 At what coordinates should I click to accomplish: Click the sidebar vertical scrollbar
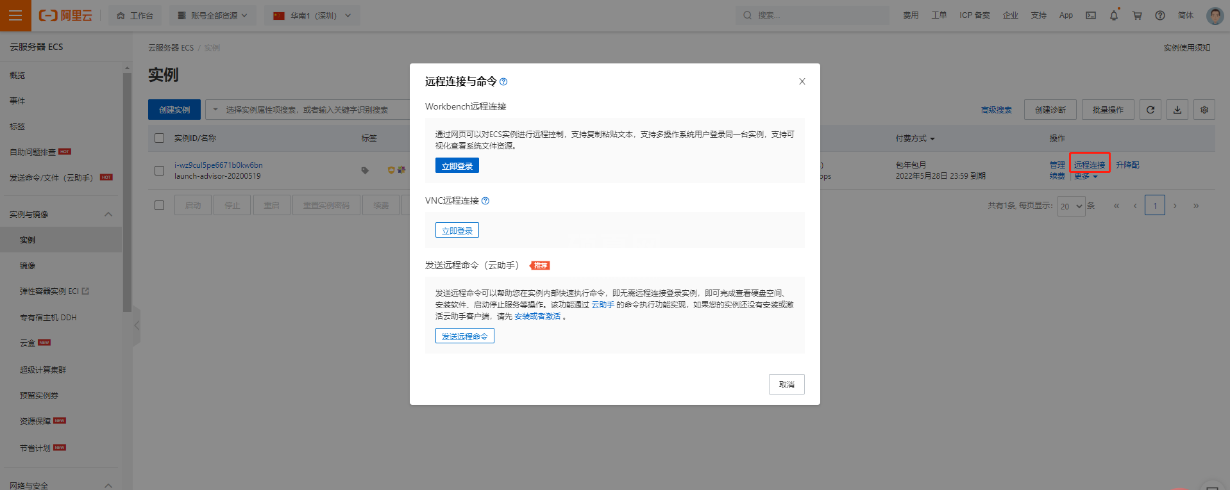pyautogui.click(x=127, y=192)
